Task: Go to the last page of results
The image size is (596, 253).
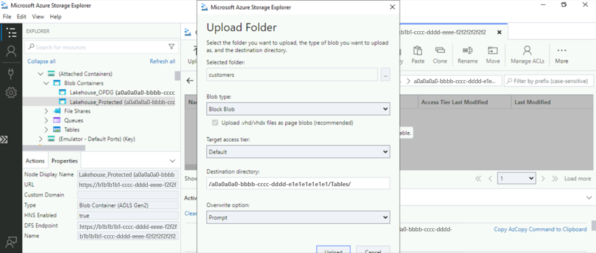Action: coord(555,178)
